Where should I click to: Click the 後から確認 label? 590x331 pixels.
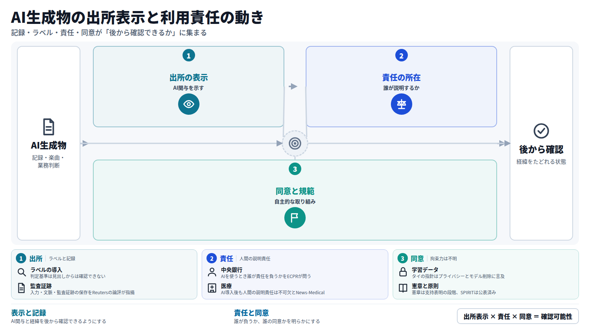point(541,150)
